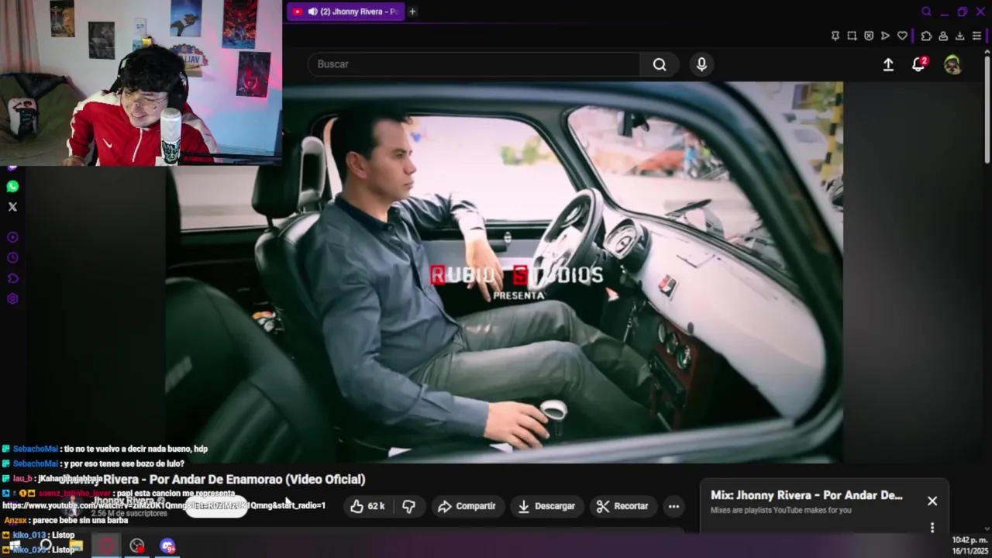
Task: Start voice search with the microphone icon
Action: coord(701,64)
